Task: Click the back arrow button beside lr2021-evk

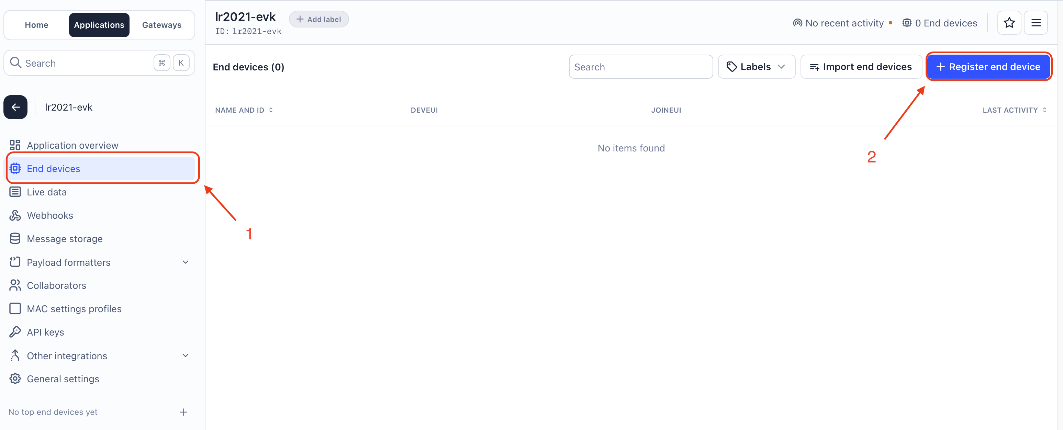Action: [15, 107]
